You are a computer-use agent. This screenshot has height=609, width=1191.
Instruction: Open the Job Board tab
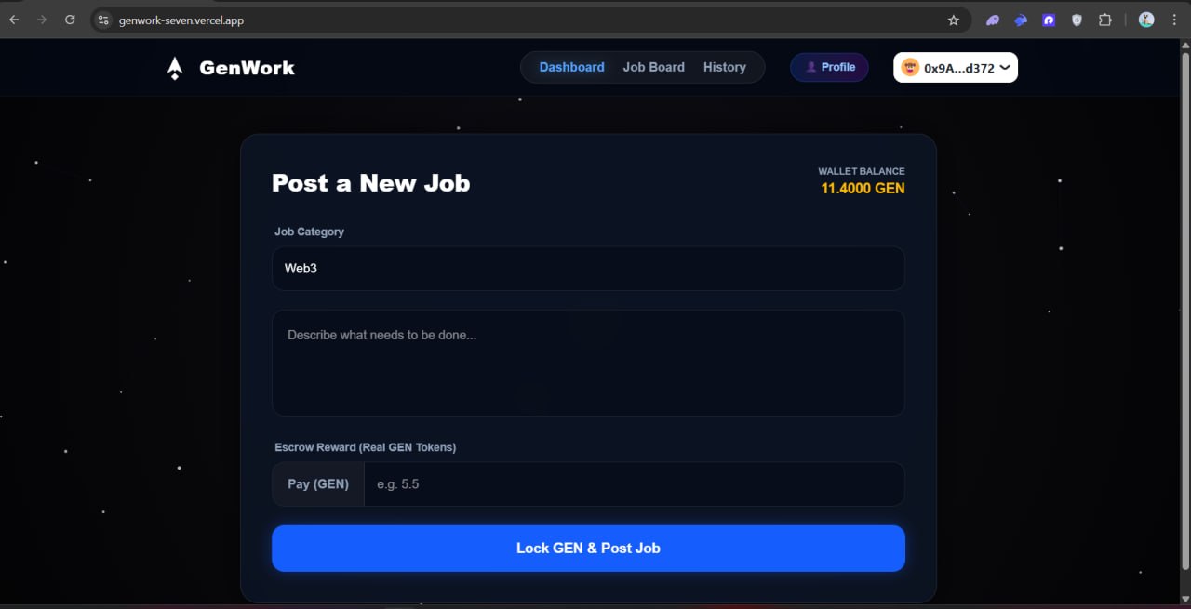tap(653, 67)
